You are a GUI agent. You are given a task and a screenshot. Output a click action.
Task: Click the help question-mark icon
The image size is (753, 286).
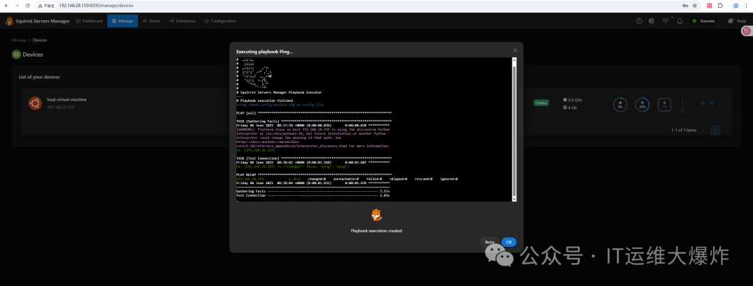[x=639, y=21]
